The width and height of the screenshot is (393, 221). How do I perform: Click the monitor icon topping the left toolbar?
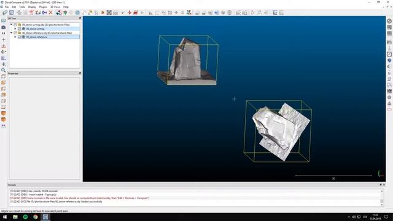[x=4, y=21]
